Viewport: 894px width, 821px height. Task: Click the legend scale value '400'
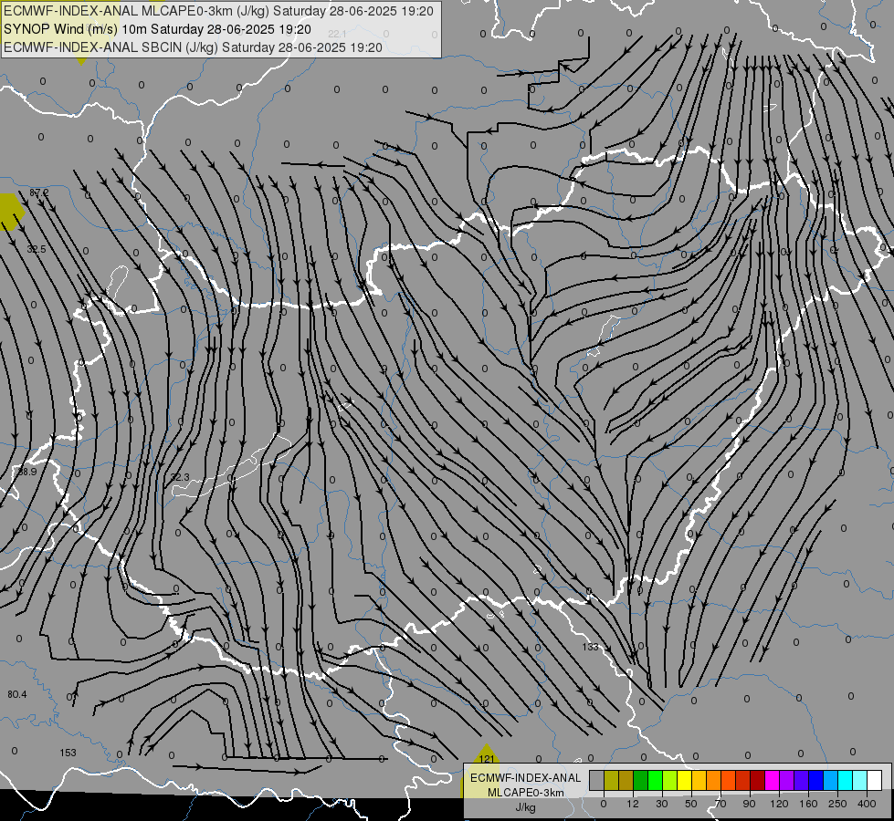(x=867, y=804)
